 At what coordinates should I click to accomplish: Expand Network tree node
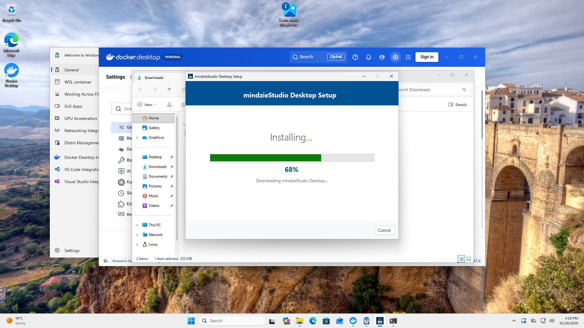137,235
